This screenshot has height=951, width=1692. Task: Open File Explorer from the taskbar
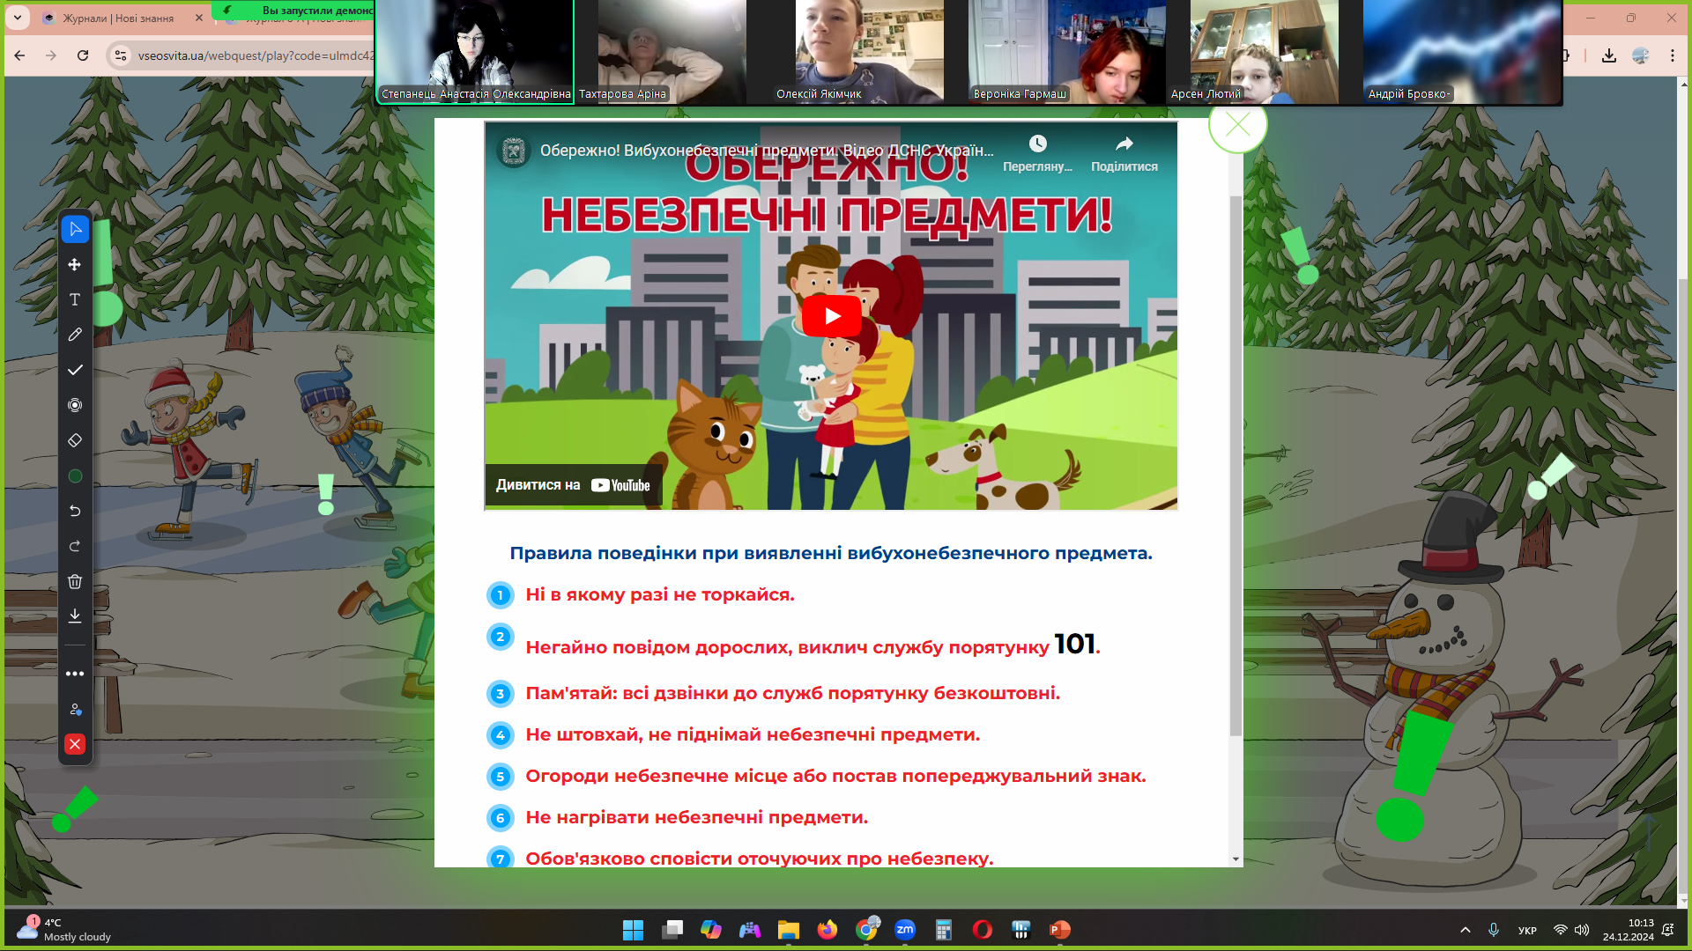point(789,930)
